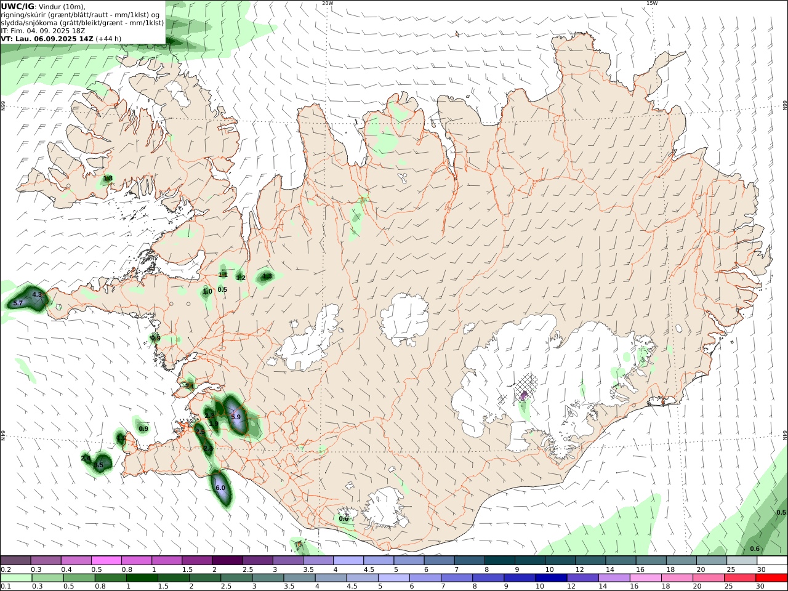Viewport: 788px width, 591px height.
Task: Click the "3.5" value off Reykjanes
Action: [98, 465]
